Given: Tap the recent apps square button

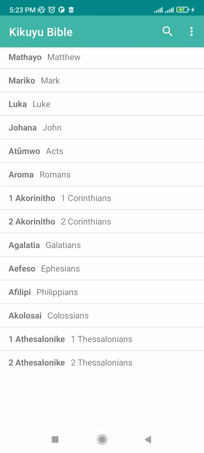Looking at the screenshot, I should (x=55, y=439).
